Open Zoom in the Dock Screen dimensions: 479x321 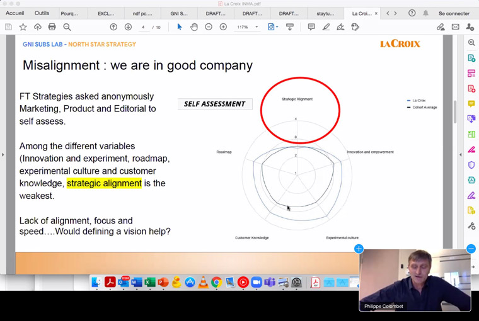coord(257,282)
